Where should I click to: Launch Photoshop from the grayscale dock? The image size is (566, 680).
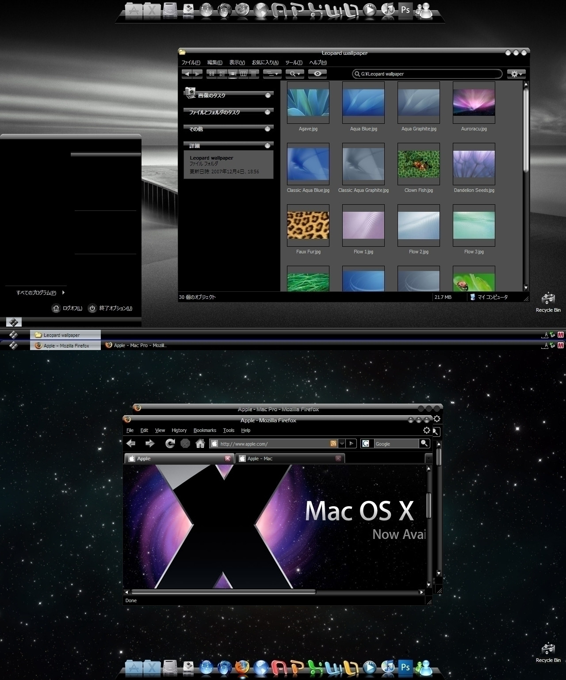coord(405,10)
